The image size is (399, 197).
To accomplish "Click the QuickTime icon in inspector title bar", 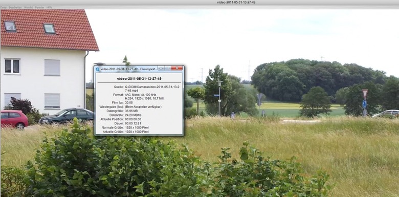I will click(98, 69).
